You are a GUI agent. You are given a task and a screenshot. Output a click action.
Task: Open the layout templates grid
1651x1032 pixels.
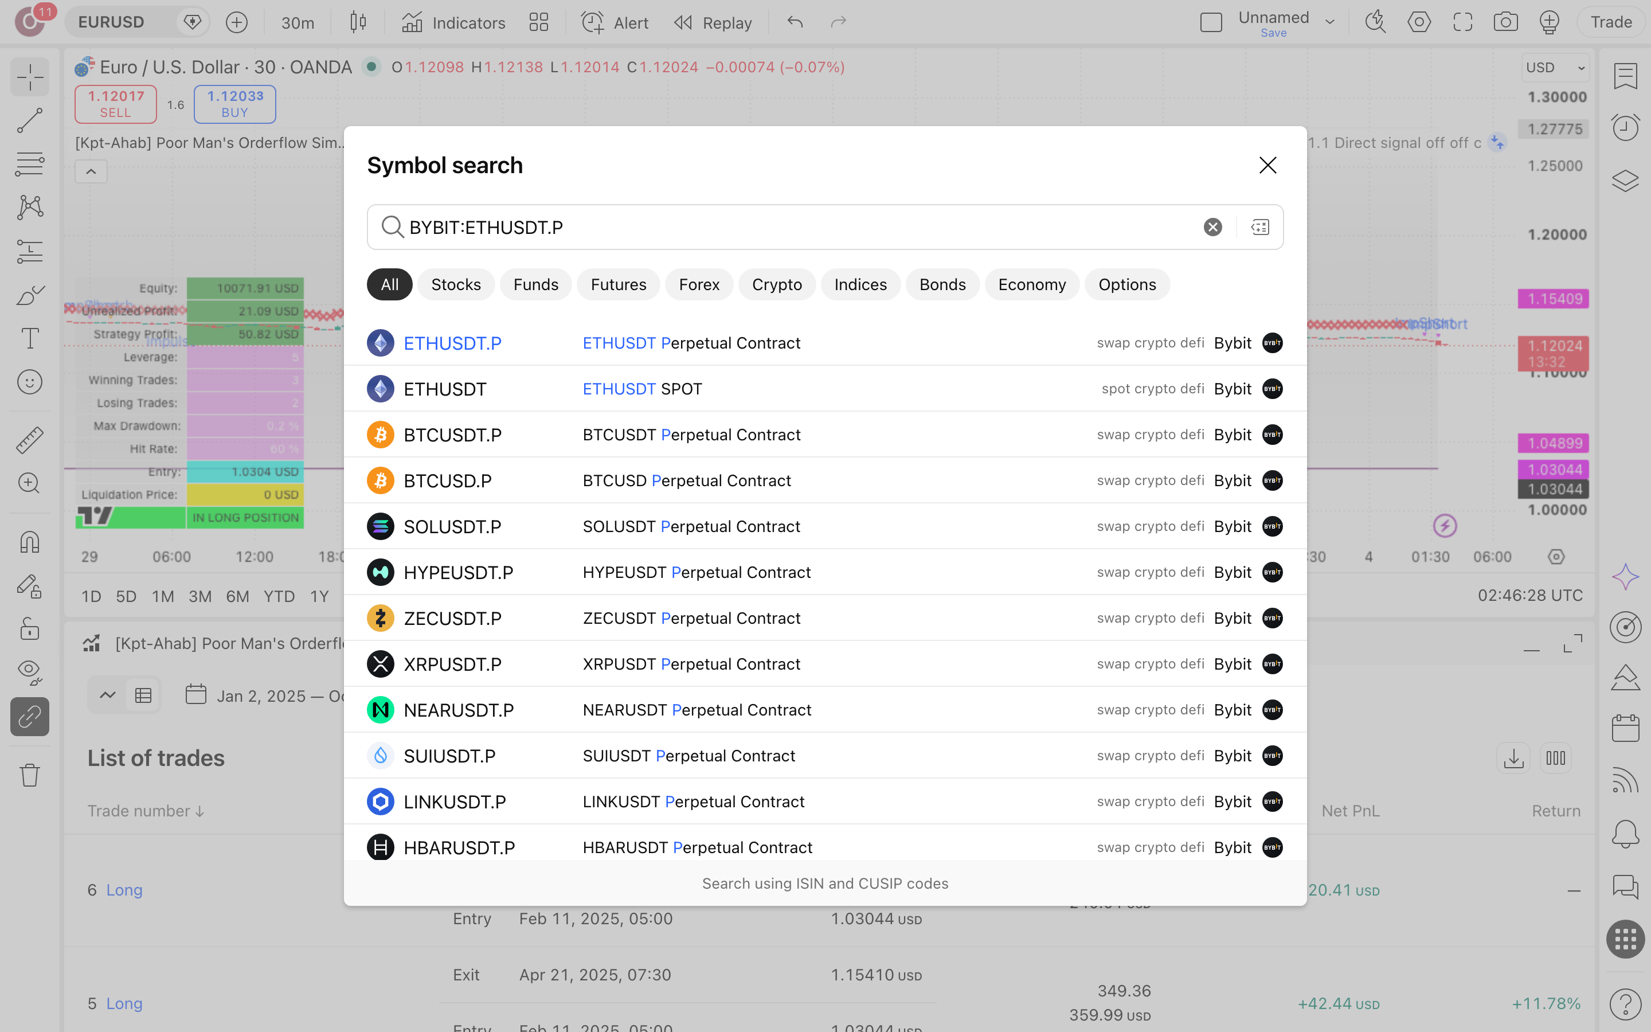[x=539, y=22]
